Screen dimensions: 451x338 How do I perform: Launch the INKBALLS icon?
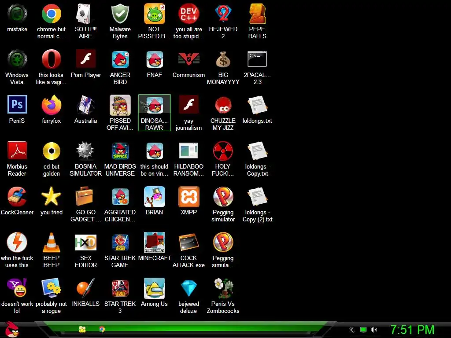click(x=85, y=288)
